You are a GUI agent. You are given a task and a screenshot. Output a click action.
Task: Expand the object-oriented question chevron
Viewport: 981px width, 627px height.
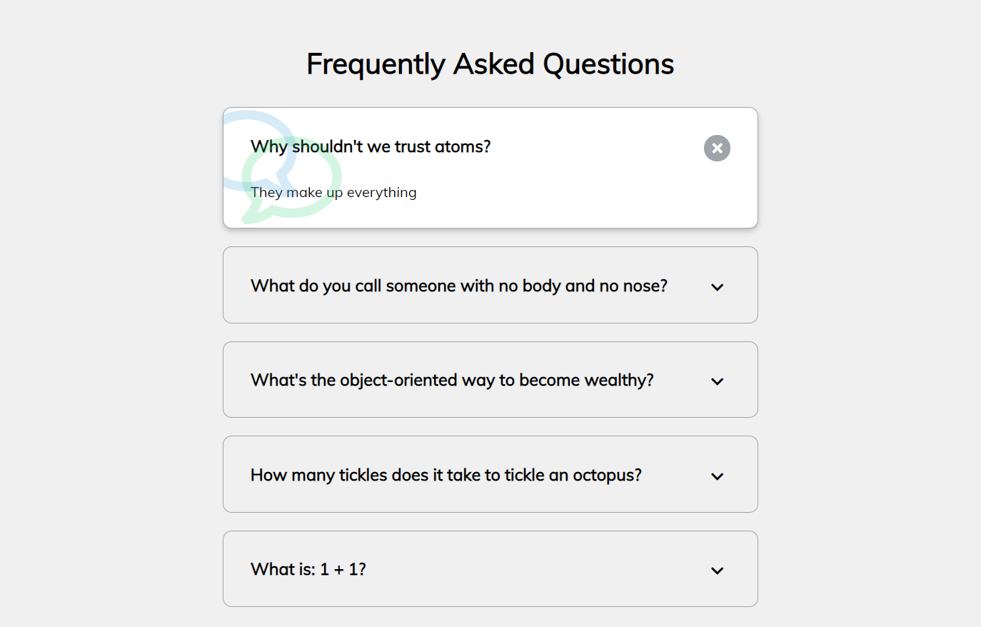tap(717, 381)
